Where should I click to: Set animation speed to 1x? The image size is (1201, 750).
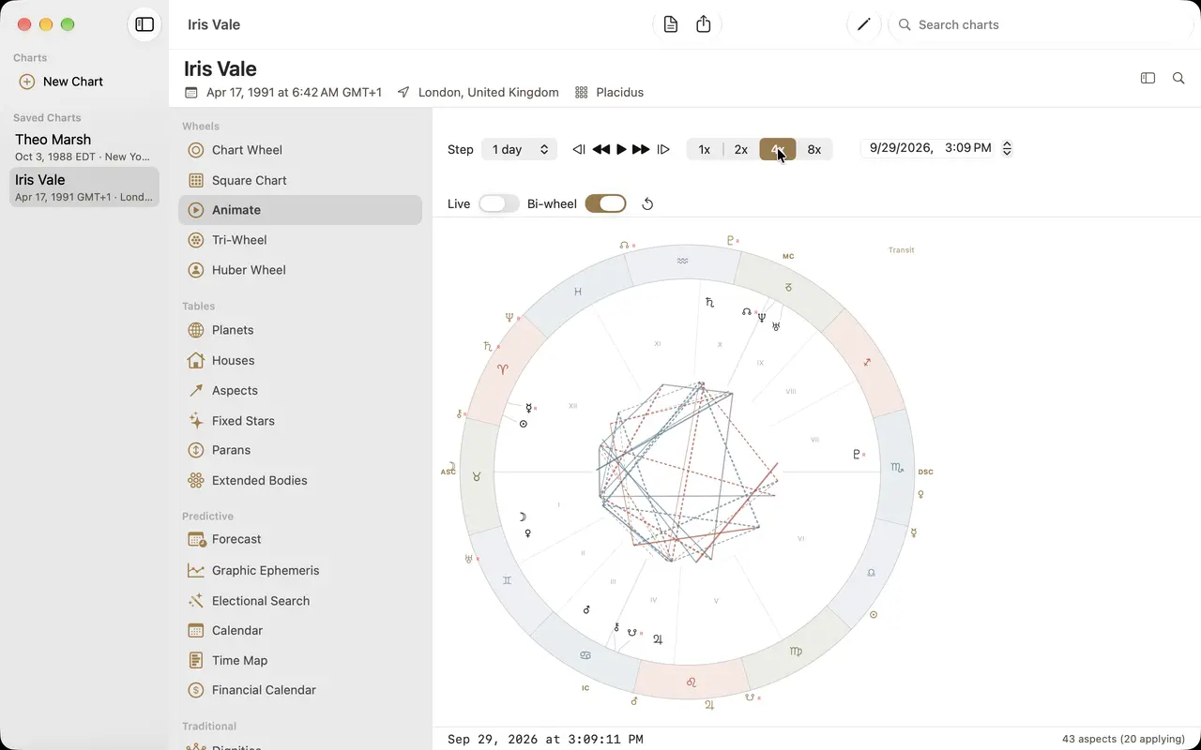click(705, 149)
